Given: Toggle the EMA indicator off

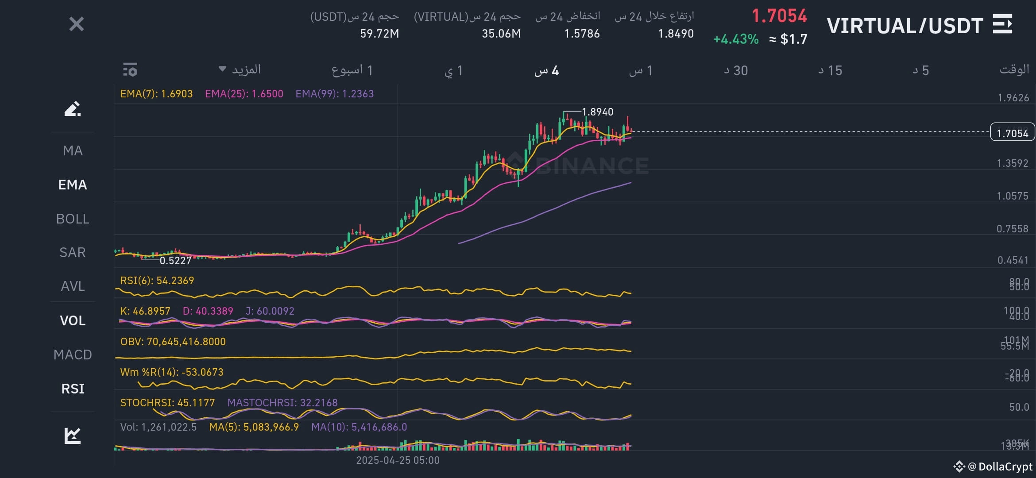Looking at the screenshot, I should click(x=73, y=185).
